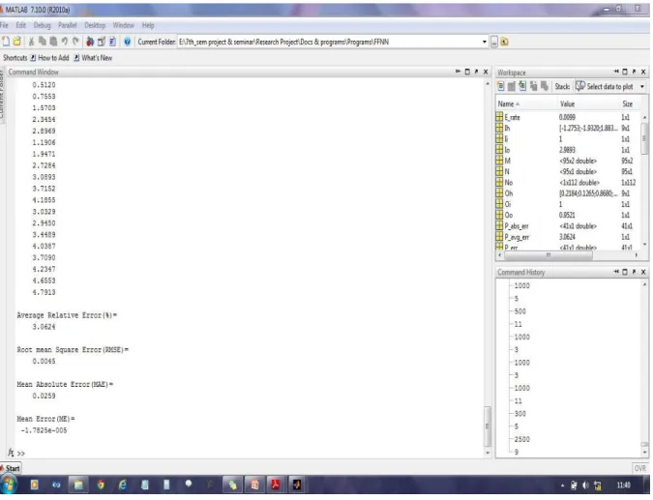Click the Command Window vertical scrollbar
The image size is (653, 500).
pos(488,426)
